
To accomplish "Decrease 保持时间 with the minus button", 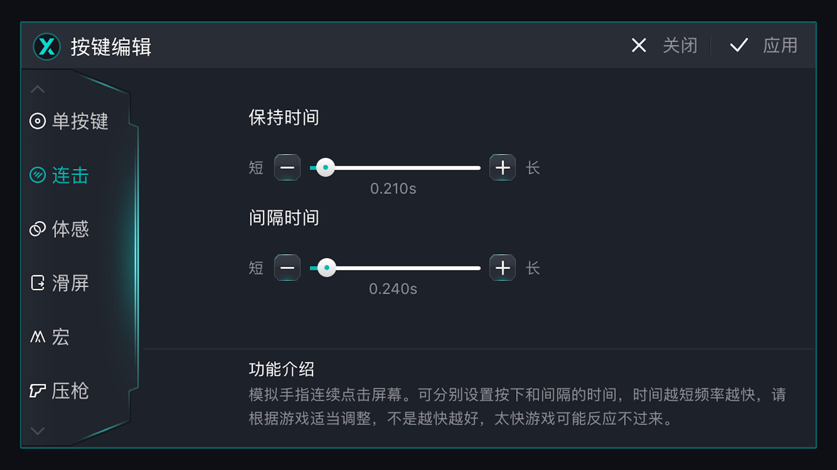I will (x=288, y=168).
